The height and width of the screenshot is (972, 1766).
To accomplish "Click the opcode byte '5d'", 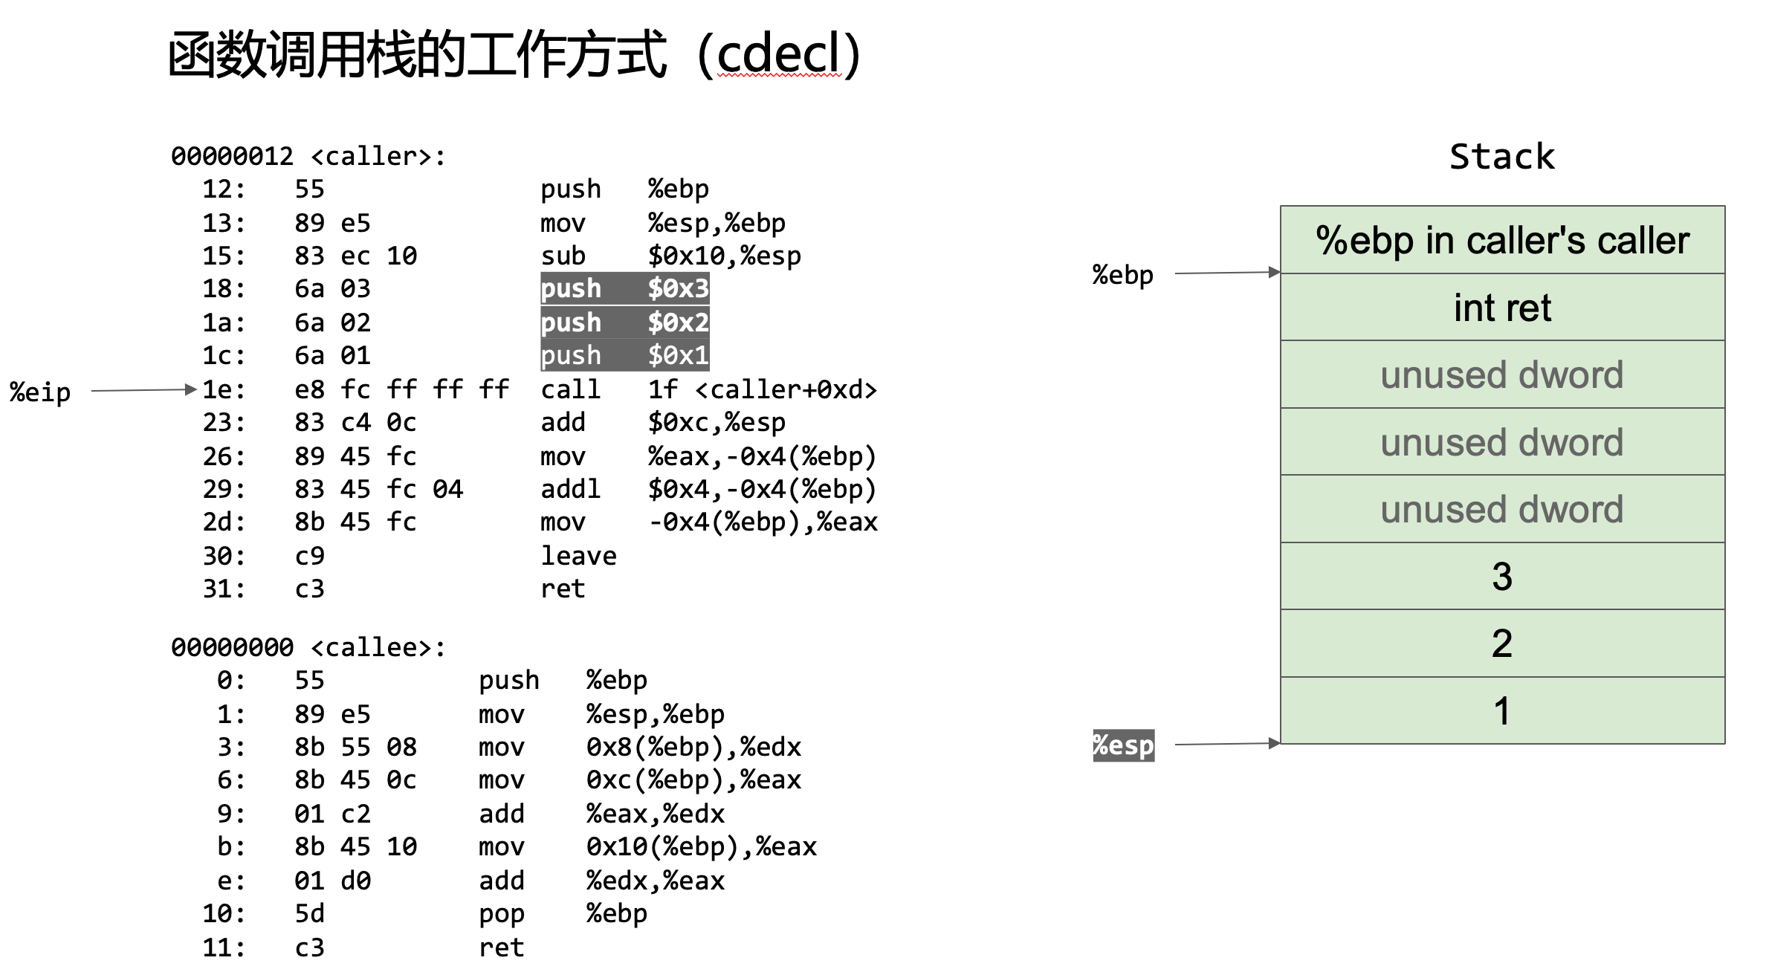I will pos(309,913).
